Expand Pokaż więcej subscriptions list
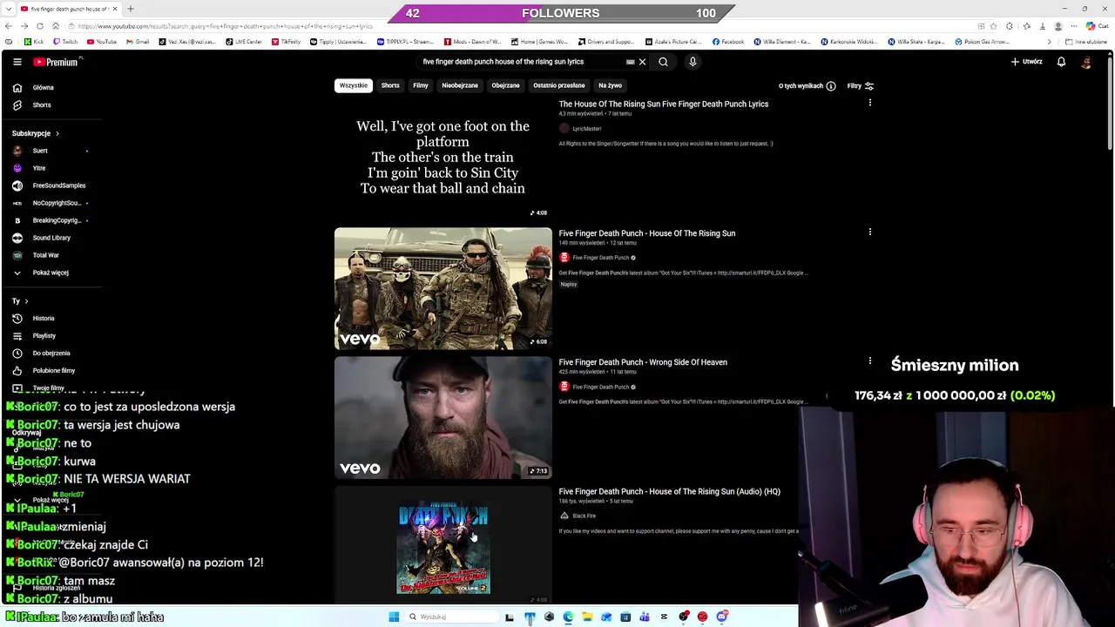Screen dimensions: 1115x627 point(52,273)
